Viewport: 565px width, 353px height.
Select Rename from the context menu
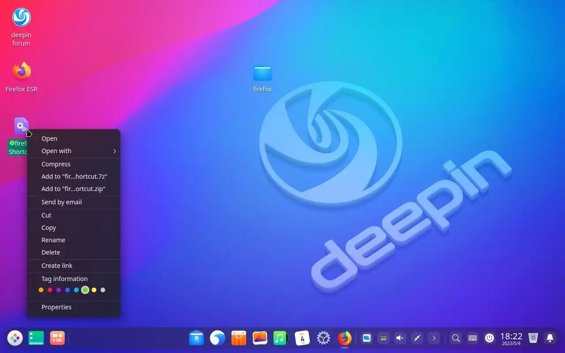click(74, 240)
